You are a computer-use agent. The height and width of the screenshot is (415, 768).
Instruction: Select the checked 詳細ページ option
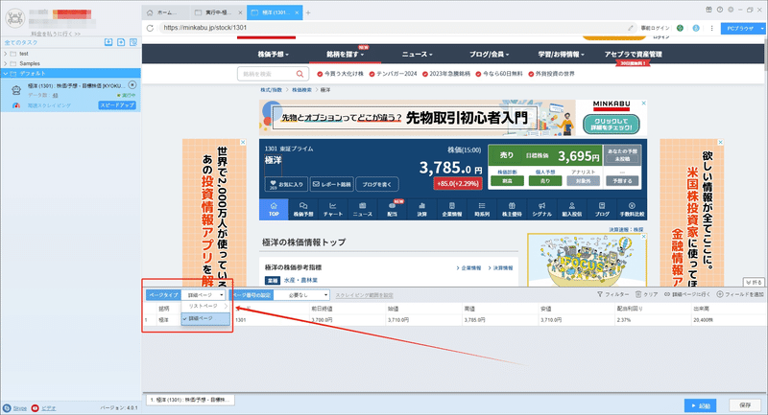point(205,318)
